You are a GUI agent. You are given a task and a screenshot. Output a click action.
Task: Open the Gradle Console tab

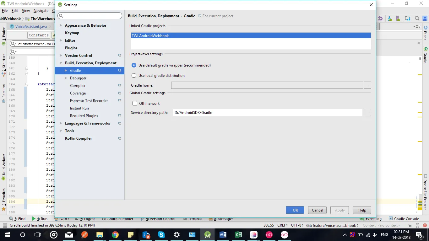click(x=404, y=219)
